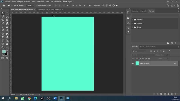The width and height of the screenshot is (180, 101).
Task: Reset default foreground and background colors
Action: 3,55
